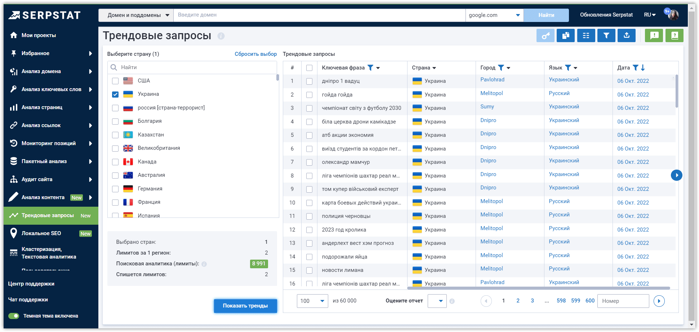Click the table vertical scrollbar
The width and height of the screenshot is (699, 332).
tap(677, 91)
